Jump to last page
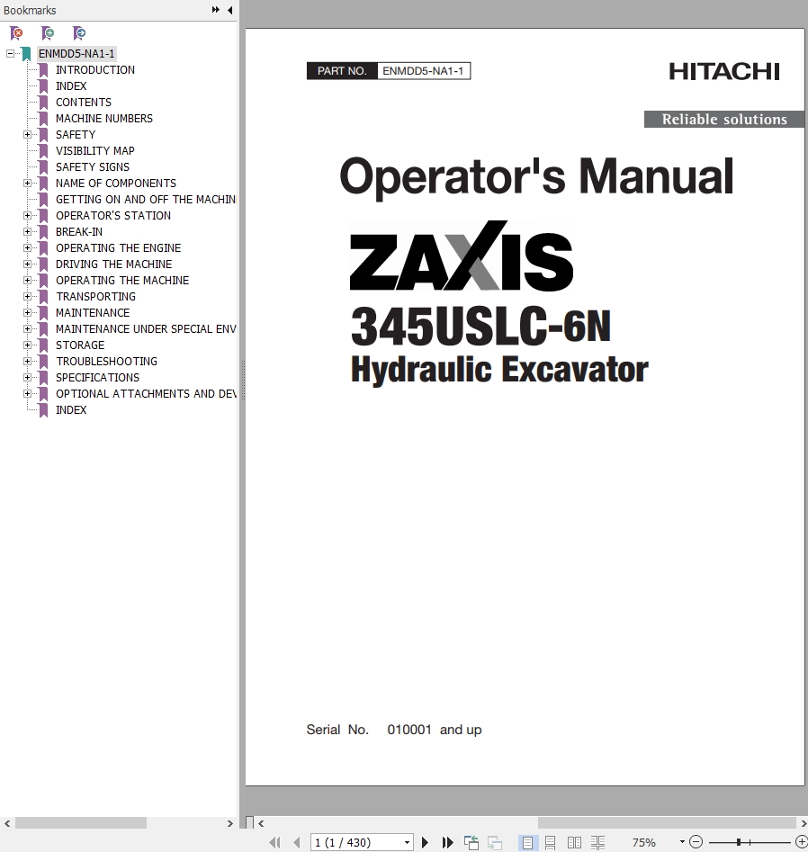The image size is (808, 852). (x=448, y=842)
